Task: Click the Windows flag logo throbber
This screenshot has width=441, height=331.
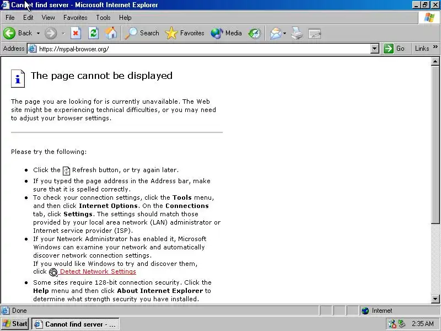Action: point(429,18)
